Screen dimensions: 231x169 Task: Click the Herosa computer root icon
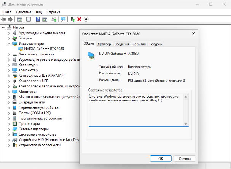9,27
